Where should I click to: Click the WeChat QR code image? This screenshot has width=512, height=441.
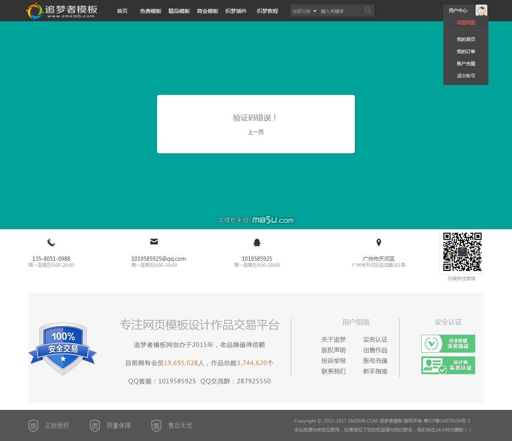coord(462,252)
